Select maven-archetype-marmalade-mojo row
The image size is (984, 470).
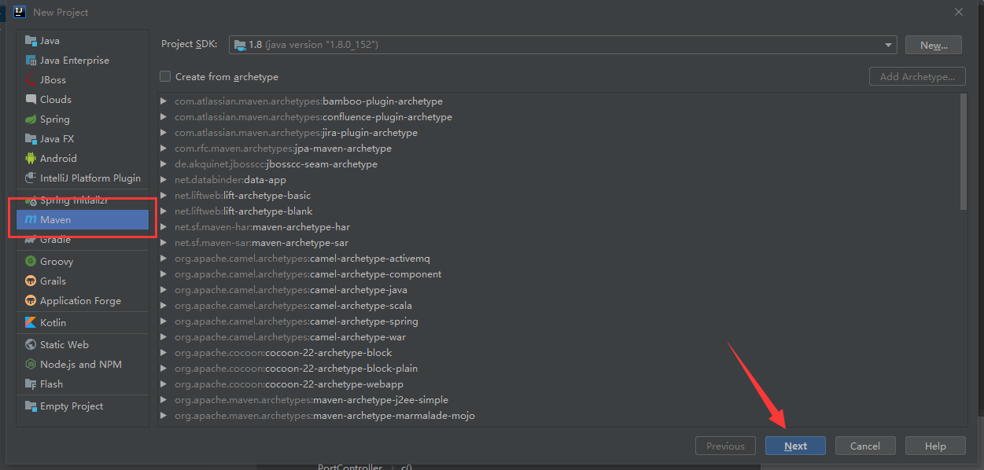558,416
